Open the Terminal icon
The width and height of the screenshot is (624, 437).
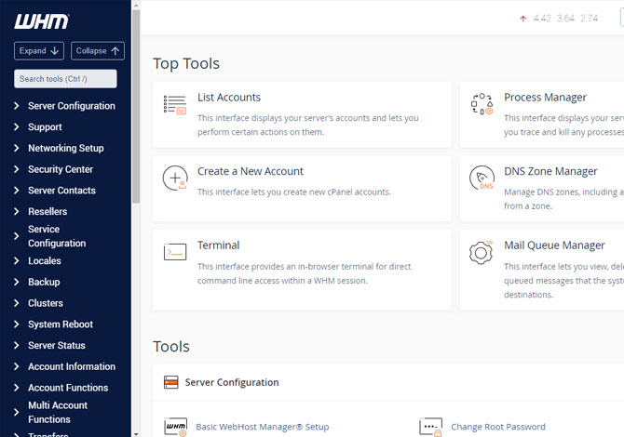[x=175, y=252]
